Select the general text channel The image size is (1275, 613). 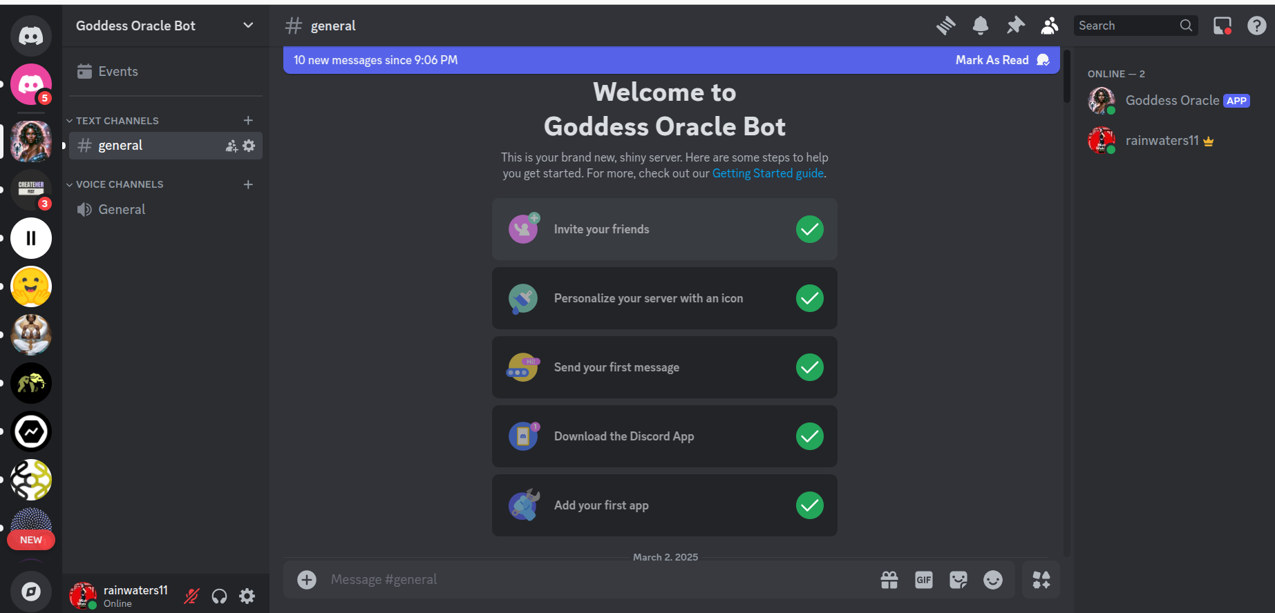click(x=166, y=146)
